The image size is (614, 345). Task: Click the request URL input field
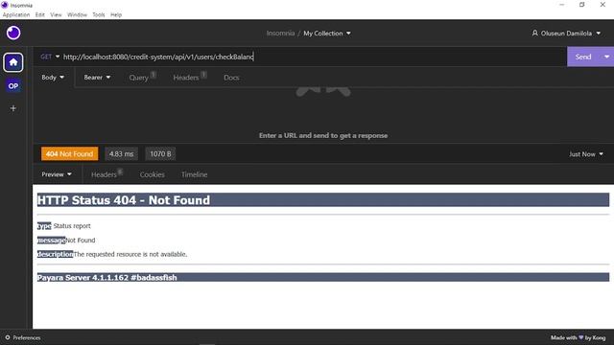tap(314, 57)
